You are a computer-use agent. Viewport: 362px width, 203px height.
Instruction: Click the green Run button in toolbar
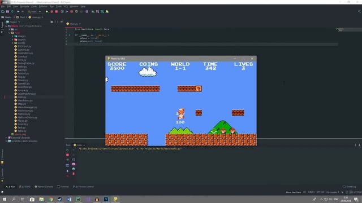click(x=47, y=11)
